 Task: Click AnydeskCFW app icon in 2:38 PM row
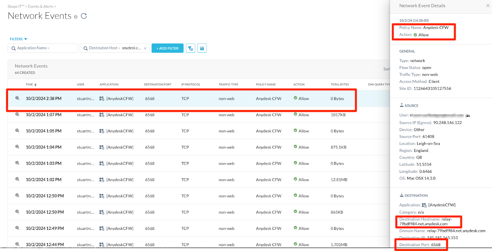click(x=102, y=98)
